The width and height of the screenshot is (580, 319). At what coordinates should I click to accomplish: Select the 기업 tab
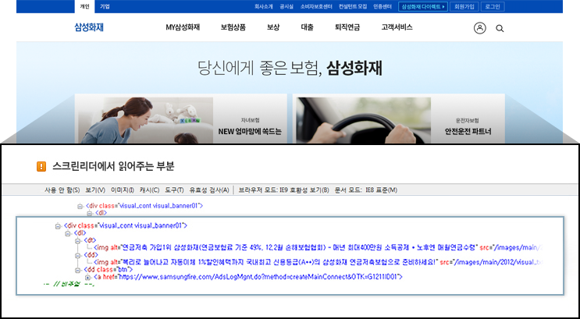tap(105, 7)
